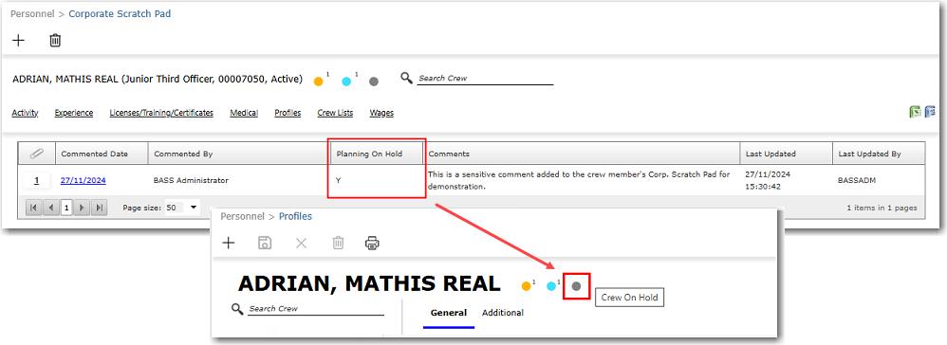Go to previous page in grid pager
The image size is (947, 345).
tap(50, 208)
